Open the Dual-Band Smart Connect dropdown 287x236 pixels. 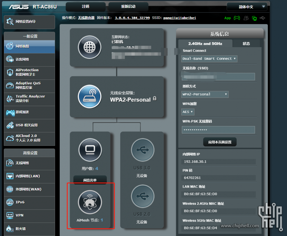[x=209, y=59]
